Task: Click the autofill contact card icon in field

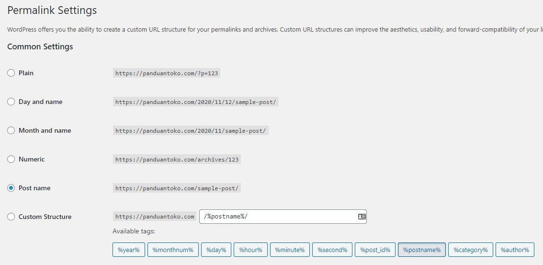Action: coord(362,217)
